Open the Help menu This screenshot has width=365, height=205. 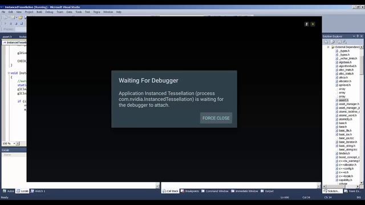tap(119, 12)
